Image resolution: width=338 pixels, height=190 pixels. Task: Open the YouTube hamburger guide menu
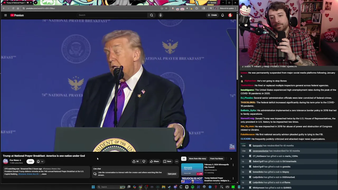(x=5, y=15)
